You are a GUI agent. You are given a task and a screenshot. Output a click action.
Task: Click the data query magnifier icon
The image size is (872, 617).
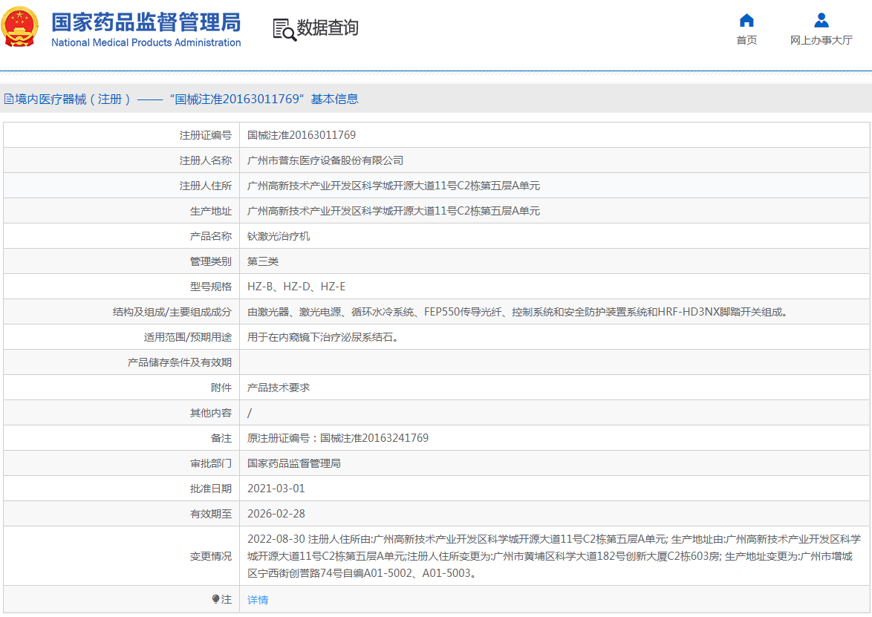tap(284, 29)
